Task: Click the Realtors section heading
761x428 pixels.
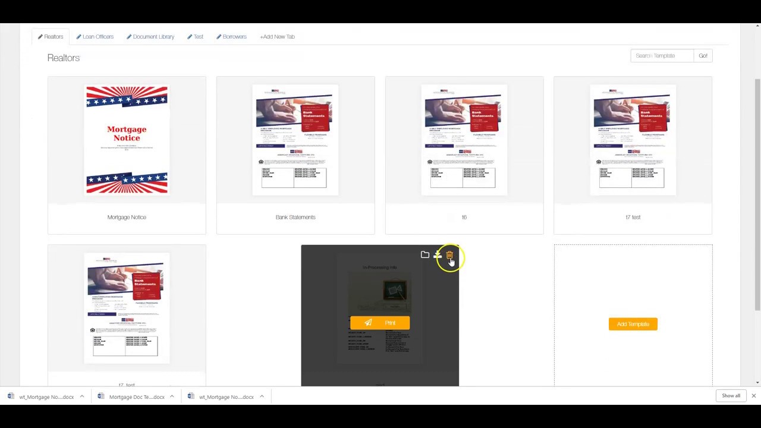Action: 64,58
